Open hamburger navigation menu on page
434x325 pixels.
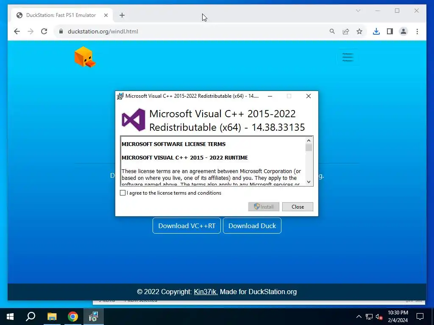click(x=348, y=57)
